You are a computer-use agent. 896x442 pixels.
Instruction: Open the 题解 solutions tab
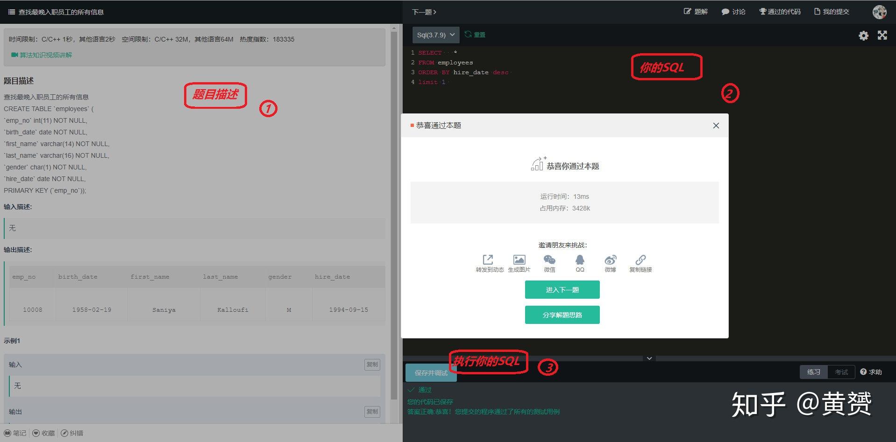click(x=696, y=12)
